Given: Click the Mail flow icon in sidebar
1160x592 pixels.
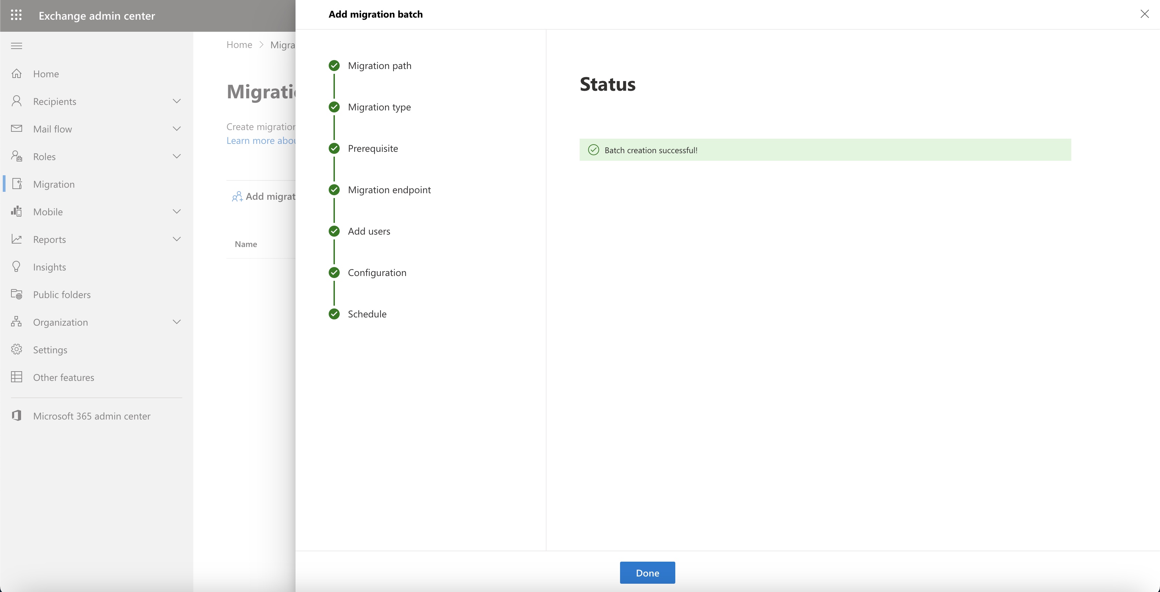Looking at the screenshot, I should 17,128.
